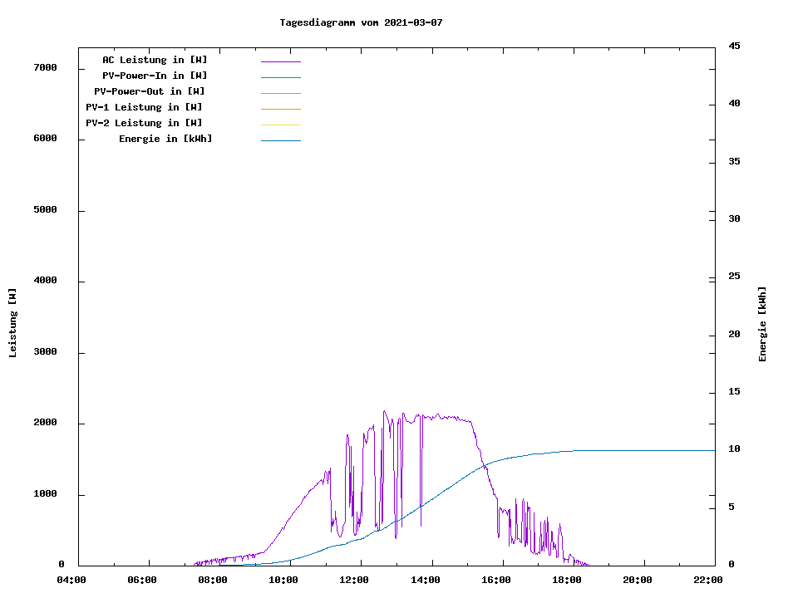Select the AC Leistung legend label

pos(155,60)
